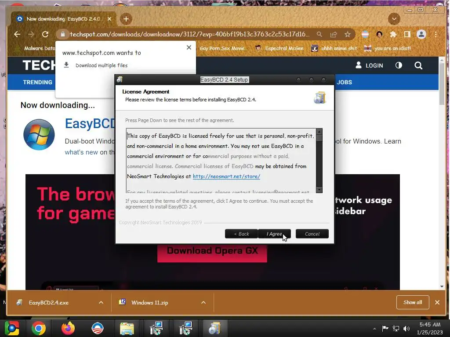This screenshot has width=450, height=337.
Task: Click the volume speaker tray icon
Action: click(406, 328)
